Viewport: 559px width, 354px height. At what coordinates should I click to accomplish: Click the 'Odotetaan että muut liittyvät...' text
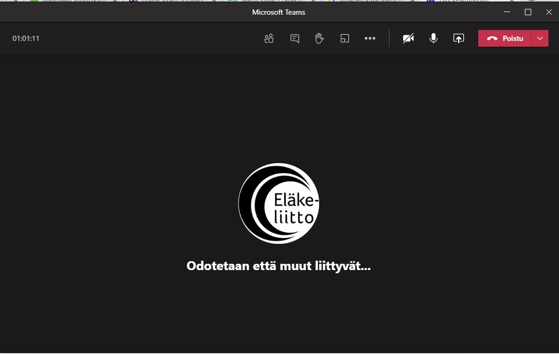pyautogui.click(x=279, y=266)
